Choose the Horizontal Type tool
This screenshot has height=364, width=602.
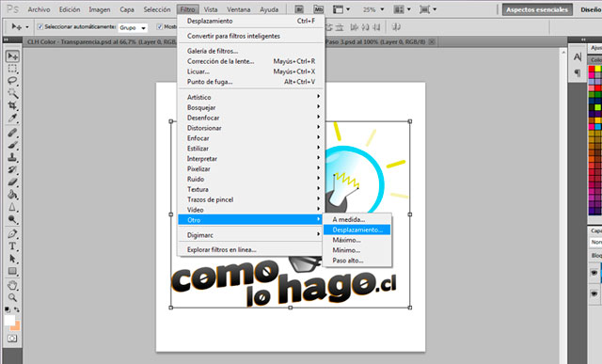click(12, 246)
